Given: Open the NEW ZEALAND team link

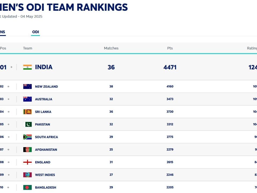Looking at the screenshot, I should [46, 87].
